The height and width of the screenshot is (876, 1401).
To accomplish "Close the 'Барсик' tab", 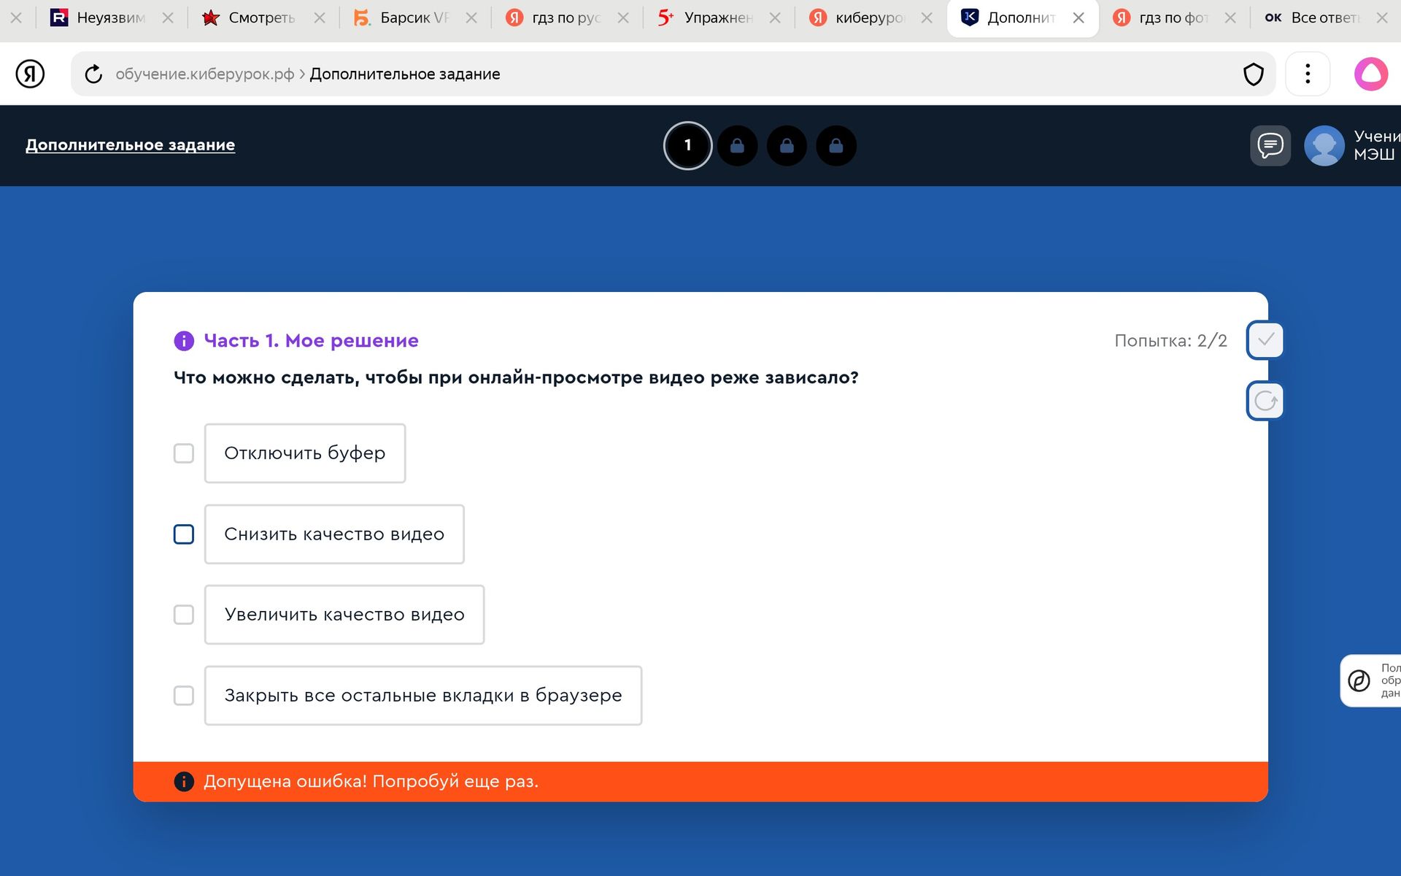I will tap(471, 18).
